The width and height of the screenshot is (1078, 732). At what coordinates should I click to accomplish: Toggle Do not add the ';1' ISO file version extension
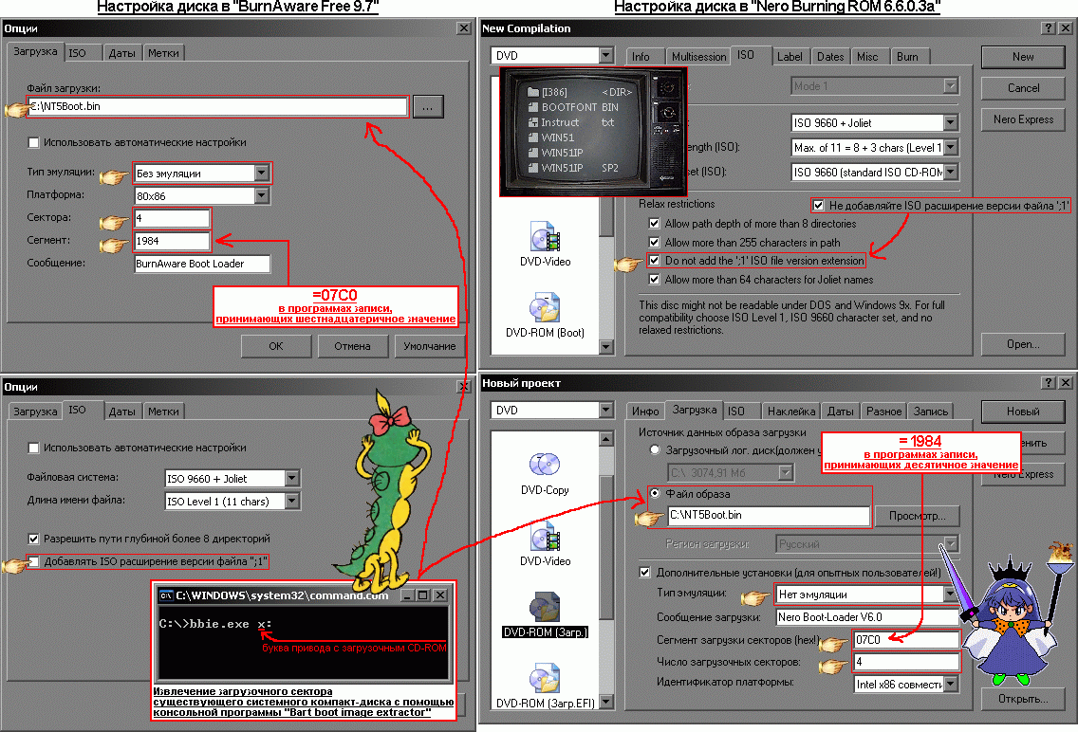(x=654, y=260)
